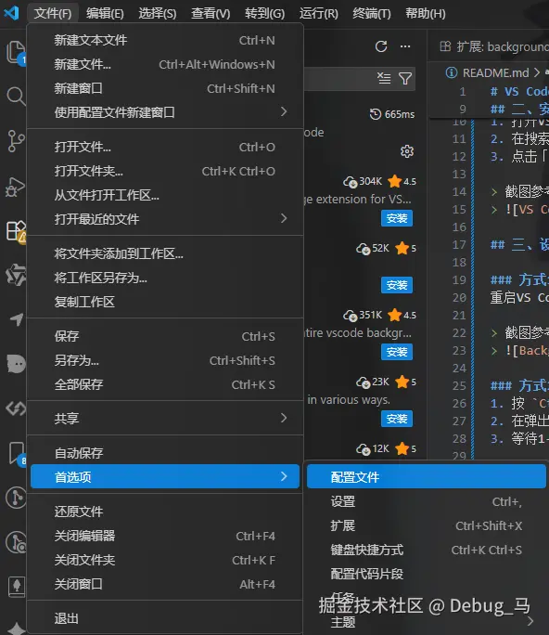The height and width of the screenshot is (635, 549).
Task: Open extensions panel more actions ellipsis
Action: 405,46
